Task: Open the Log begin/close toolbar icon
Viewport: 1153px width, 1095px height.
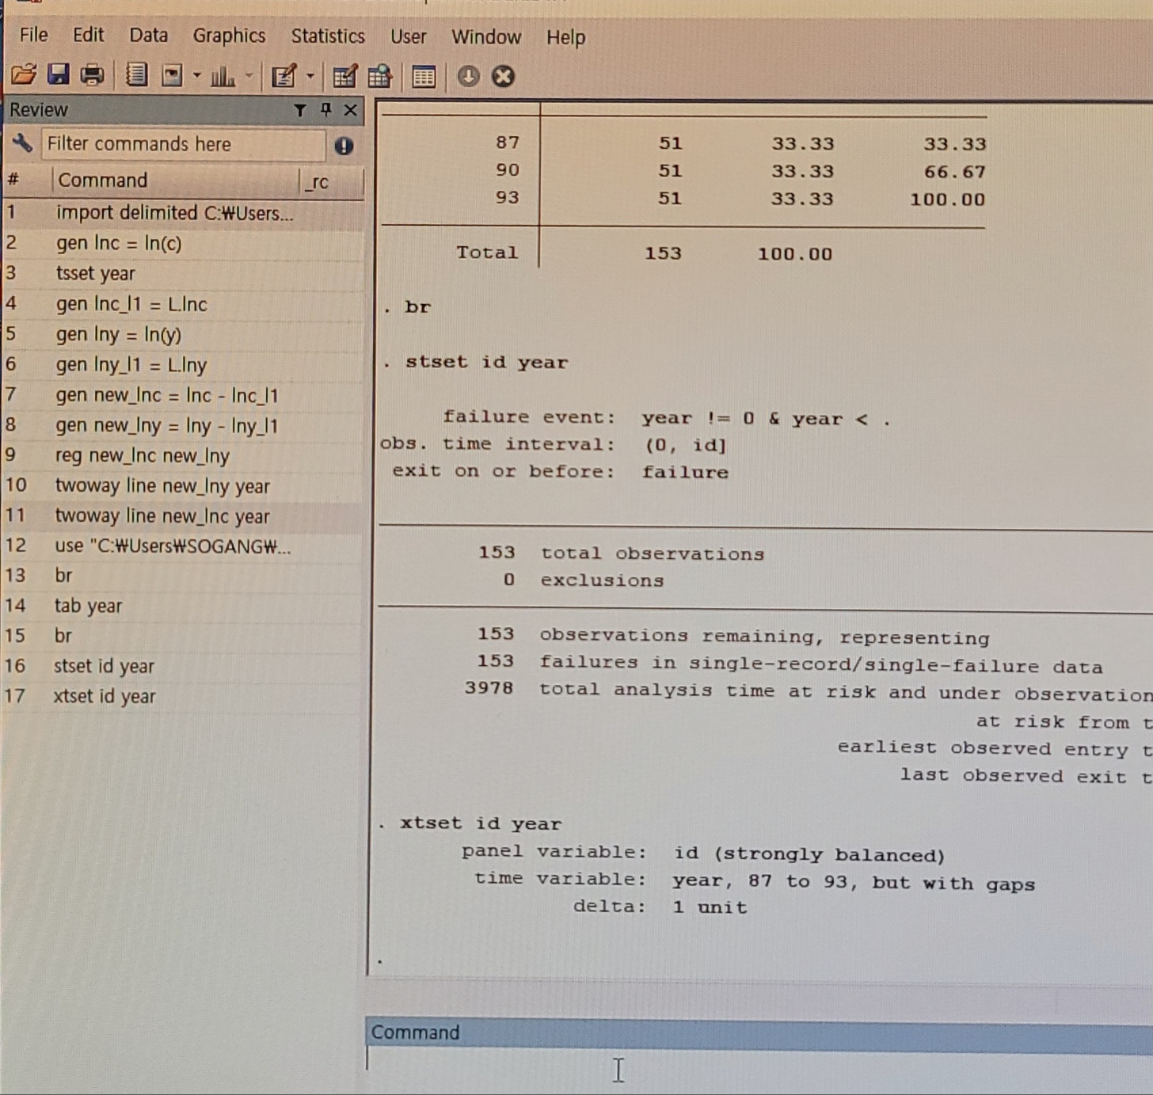Action: tap(137, 75)
